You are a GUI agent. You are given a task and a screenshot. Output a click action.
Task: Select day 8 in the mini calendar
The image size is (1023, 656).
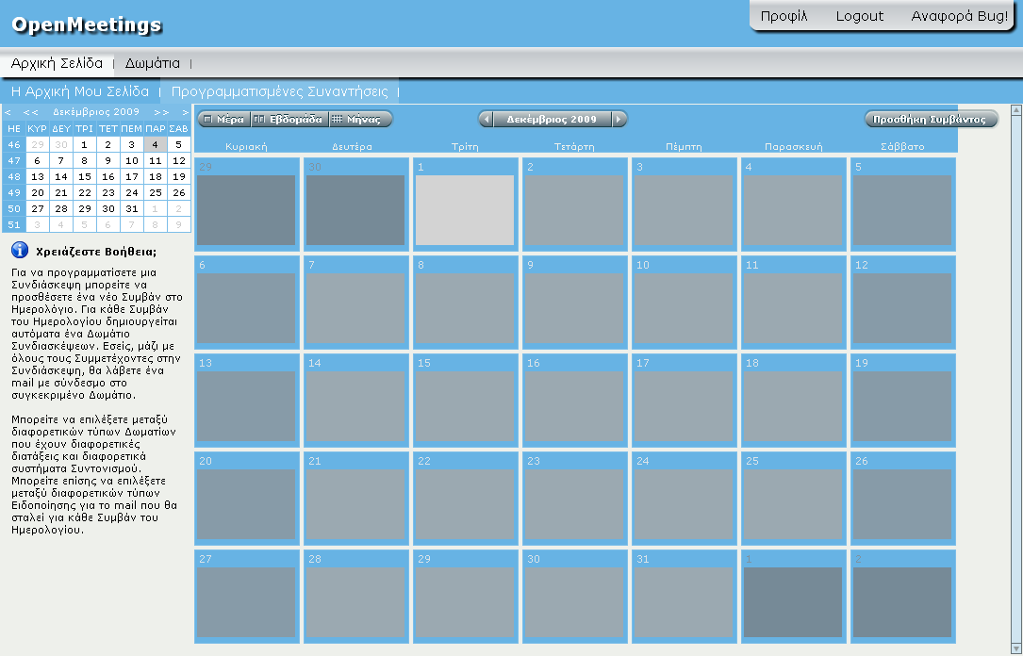click(x=85, y=161)
